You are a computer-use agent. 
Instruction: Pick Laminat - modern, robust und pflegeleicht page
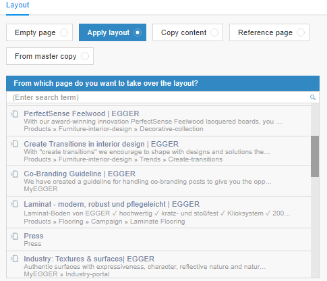[x=112, y=204]
